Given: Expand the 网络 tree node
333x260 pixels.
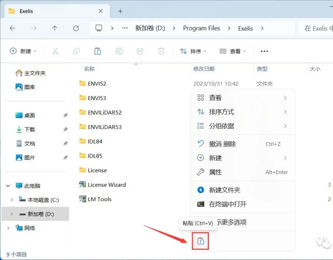Looking at the screenshot, I should tap(8, 228).
